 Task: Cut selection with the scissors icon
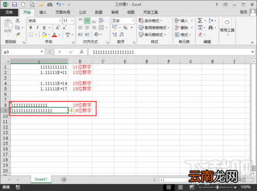tap(17, 21)
